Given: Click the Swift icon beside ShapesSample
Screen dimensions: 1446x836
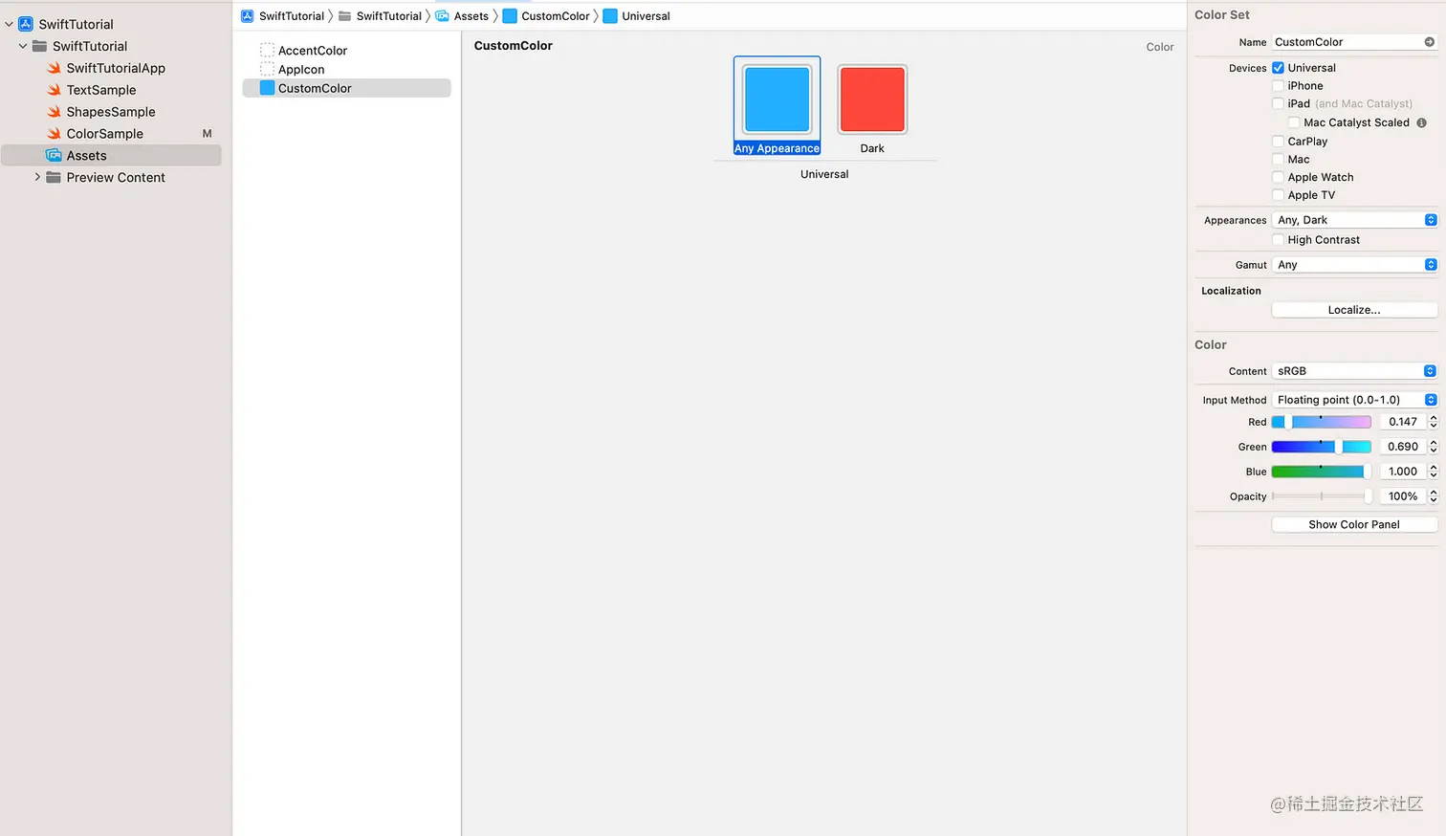Looking at the screenshot, I should coord(55,112).
